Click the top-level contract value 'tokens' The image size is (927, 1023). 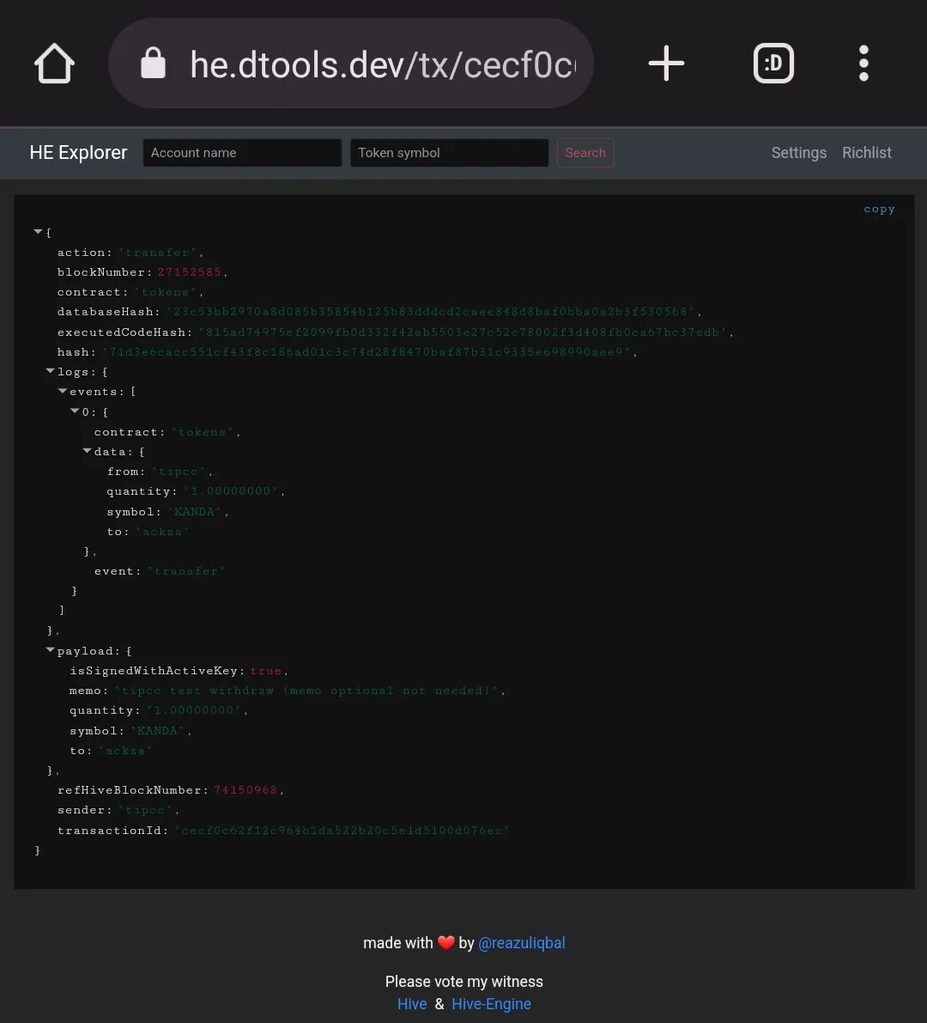point(166,292)
